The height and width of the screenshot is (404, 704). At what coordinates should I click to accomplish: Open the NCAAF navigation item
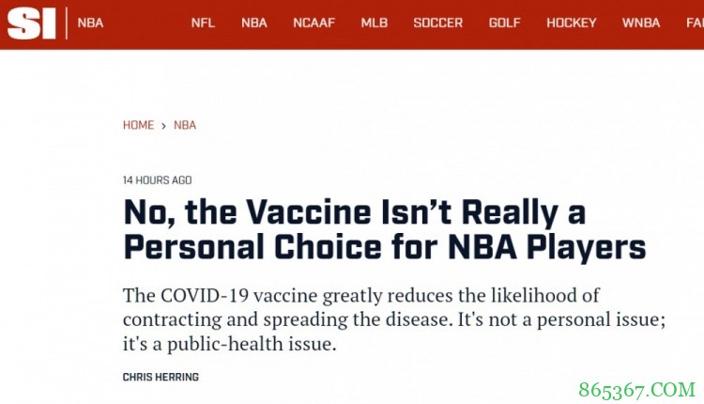314,23
